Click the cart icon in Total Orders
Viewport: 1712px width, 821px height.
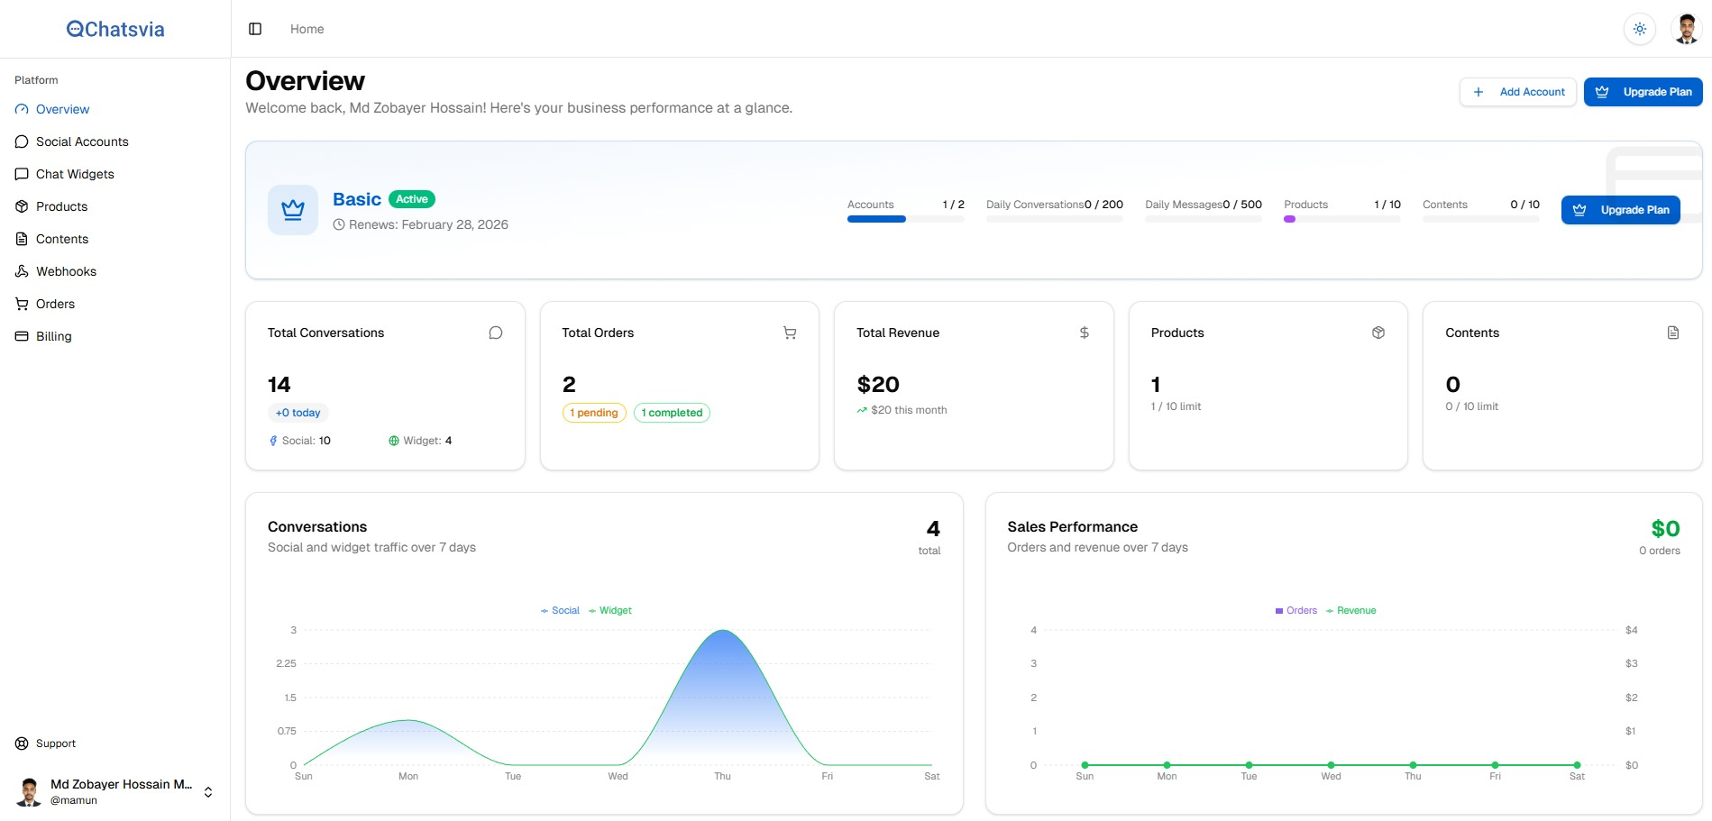click(790, 333)
